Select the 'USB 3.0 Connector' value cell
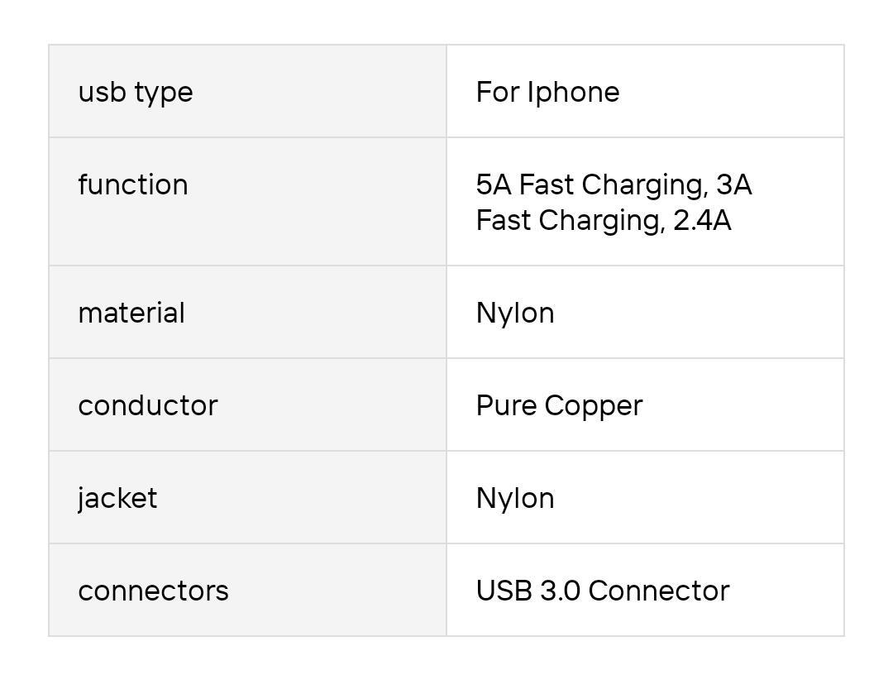 (x=645, y=591)
